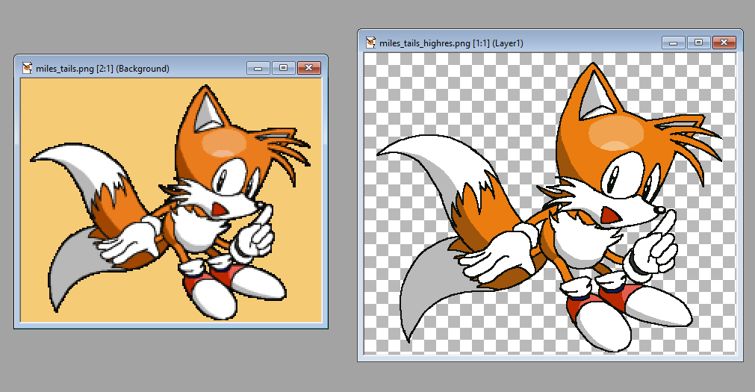This screenshot has width=755, height=392.
Task: Minimize the miles_tails_highres.png window
Action: [x=673, y=43]
